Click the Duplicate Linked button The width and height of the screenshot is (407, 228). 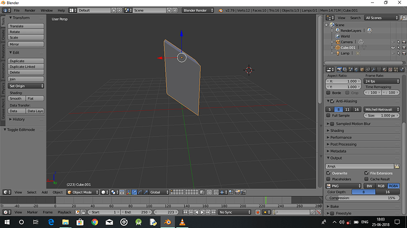(26, 67)
